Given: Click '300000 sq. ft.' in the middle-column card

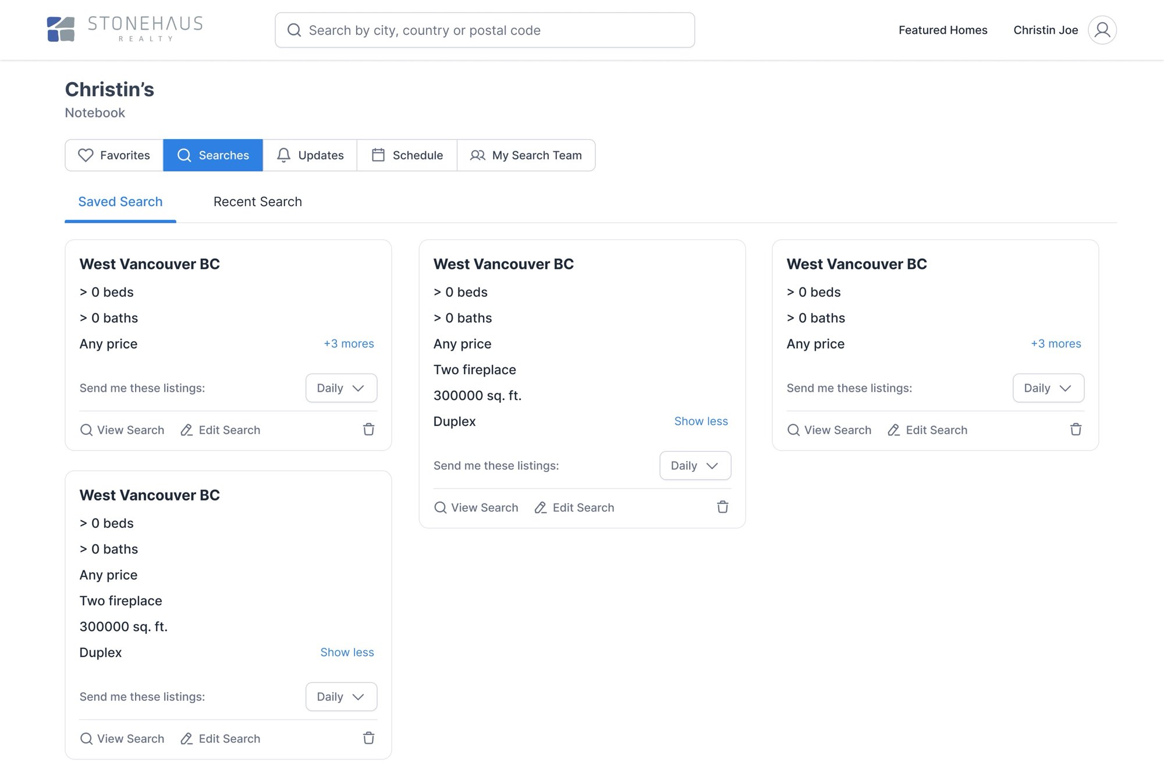Looking at the screenshot, I should (x=477, y=396).
